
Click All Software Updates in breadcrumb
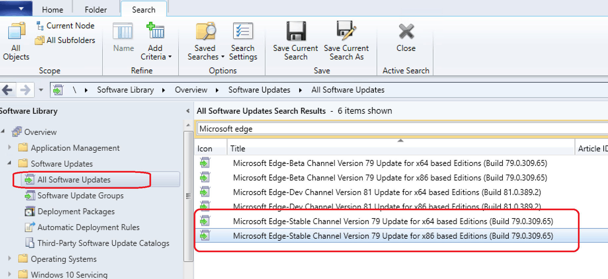[x=348, y=90]
